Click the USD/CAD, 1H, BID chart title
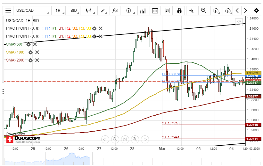Image resolution: width=263 pixels, height=166 pixels. coord(22,21)
